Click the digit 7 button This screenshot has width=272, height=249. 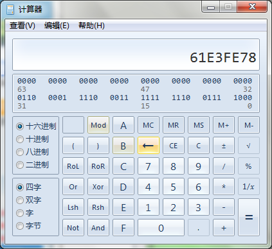click(149, 166)
